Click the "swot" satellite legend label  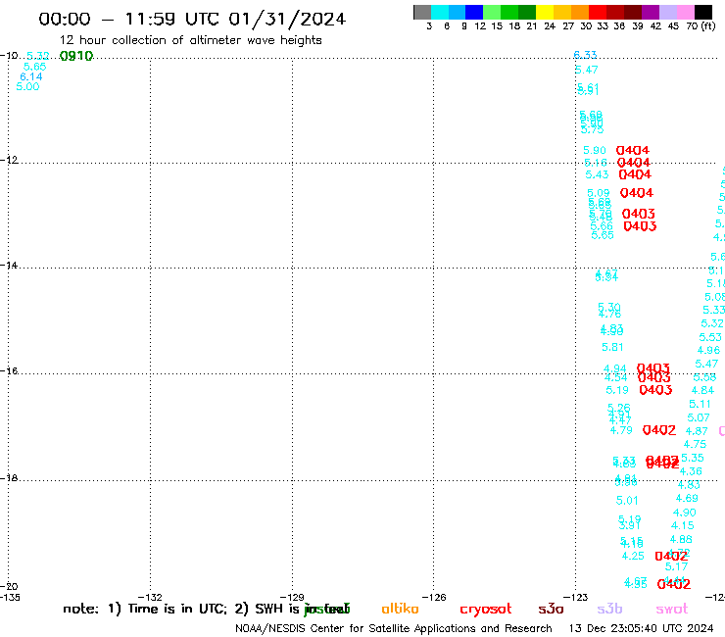click(672, 610)
